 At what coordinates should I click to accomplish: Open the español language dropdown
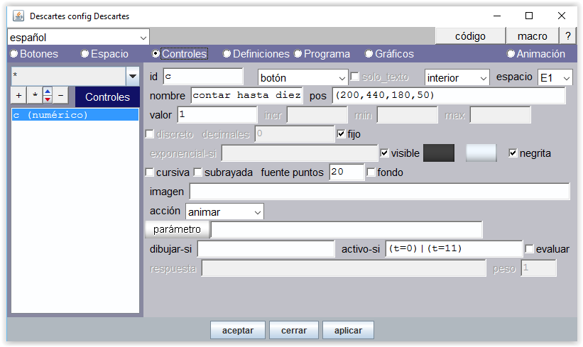78,37
